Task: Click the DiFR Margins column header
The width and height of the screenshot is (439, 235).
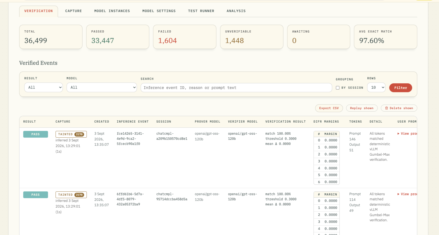Action: click(326, 122)
